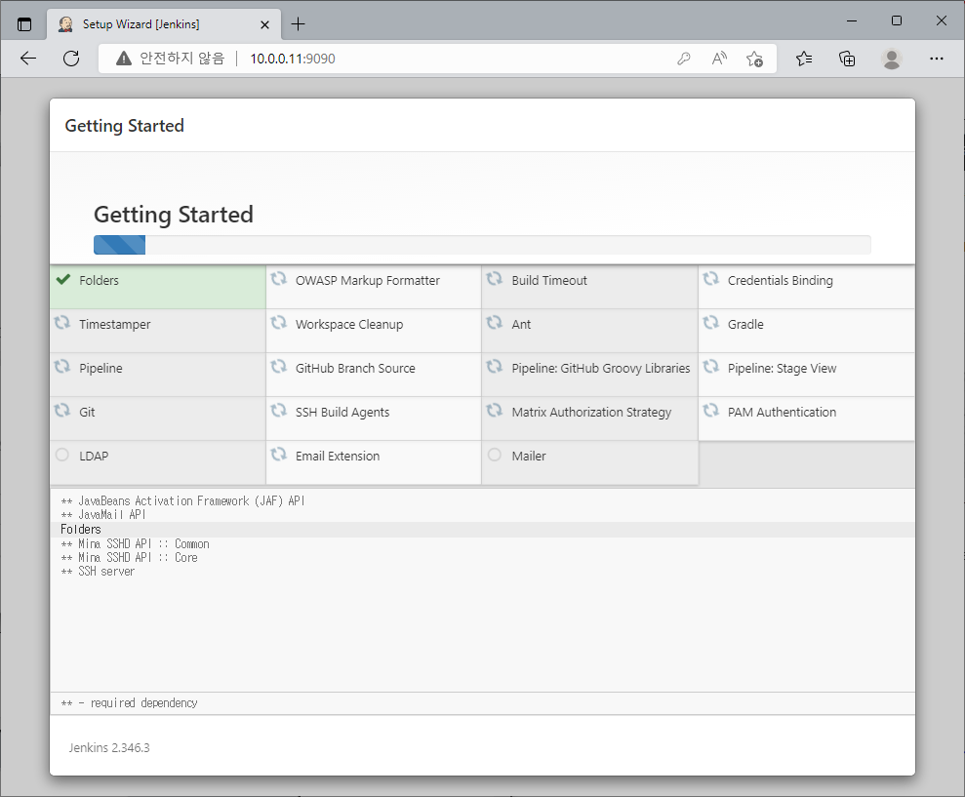Click the Gradle plugin label
The height and width of the screenshot is (797, 965).
pyautogui.click(x=745, y=324)
